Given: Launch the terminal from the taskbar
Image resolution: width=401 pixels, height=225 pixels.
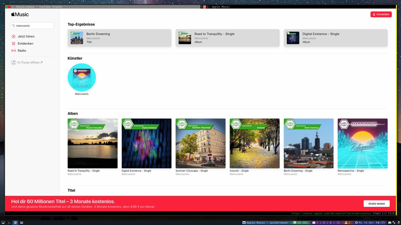Looking at the screenshot, I should 9,222.
